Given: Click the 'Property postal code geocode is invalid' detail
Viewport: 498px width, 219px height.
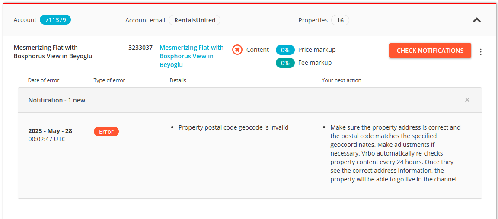Looking at the screenshot, I should [x=233, y=127].
